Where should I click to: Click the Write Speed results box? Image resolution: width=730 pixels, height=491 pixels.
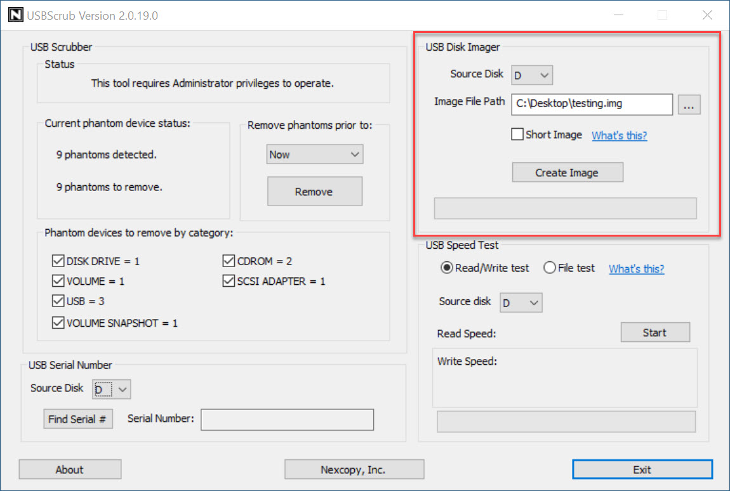pos(565,378)
